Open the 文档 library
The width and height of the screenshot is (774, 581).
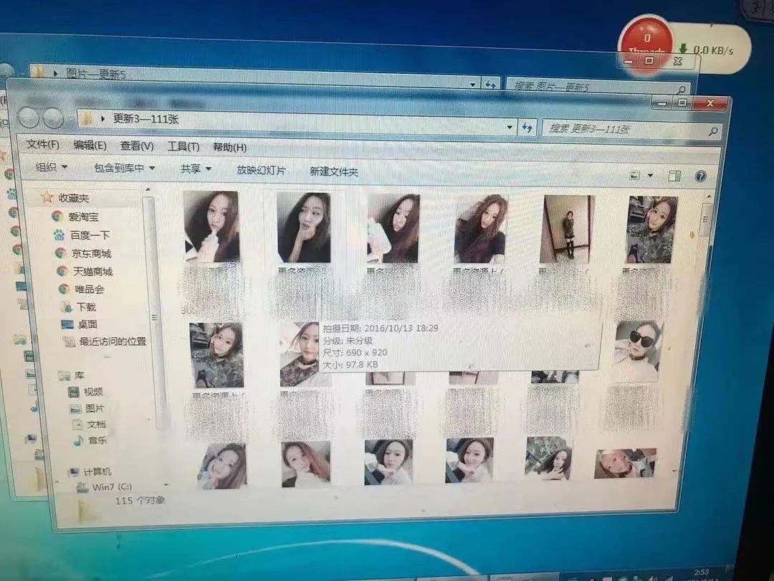point(96,424)
